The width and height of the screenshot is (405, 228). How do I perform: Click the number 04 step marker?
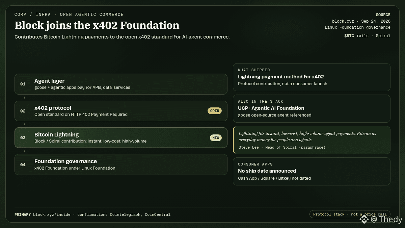(x=23, y=165)
